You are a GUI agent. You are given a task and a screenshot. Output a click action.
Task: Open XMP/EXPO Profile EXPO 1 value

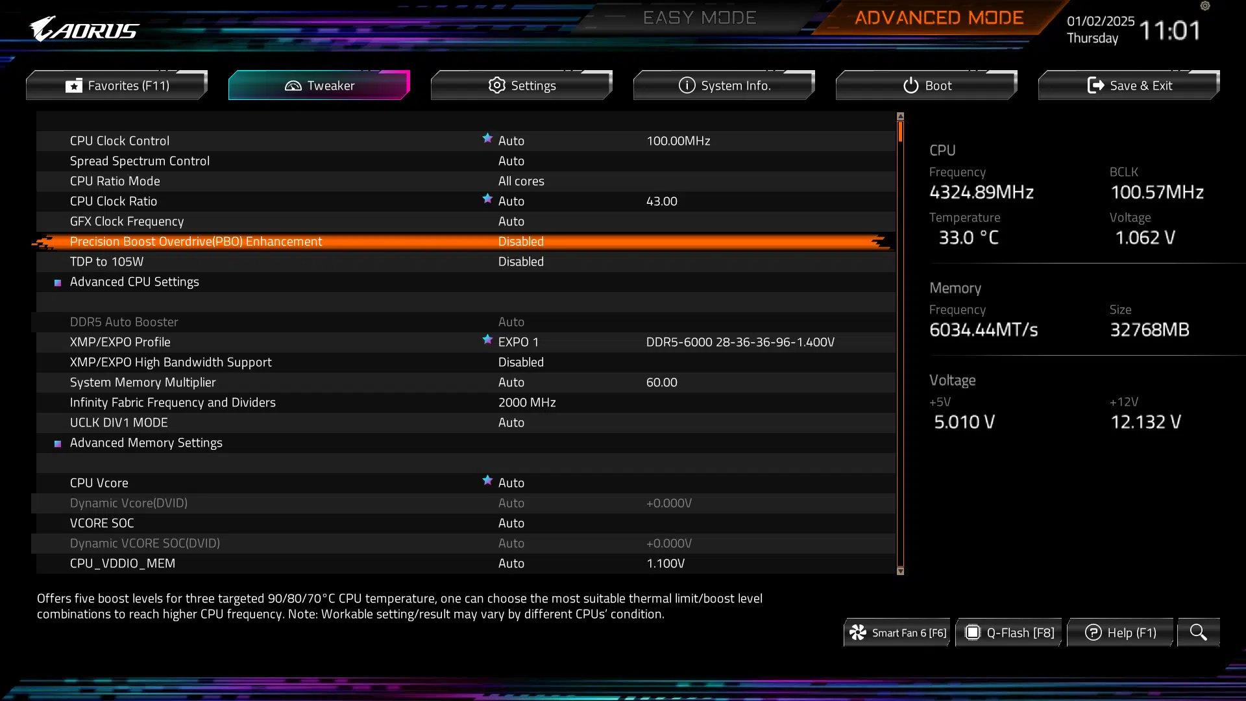[x=519, y=342]
